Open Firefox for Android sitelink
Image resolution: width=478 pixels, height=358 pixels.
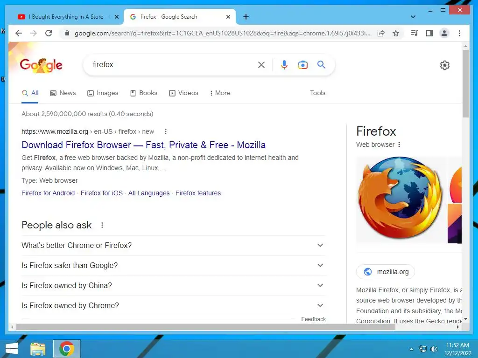click(48, 193)
